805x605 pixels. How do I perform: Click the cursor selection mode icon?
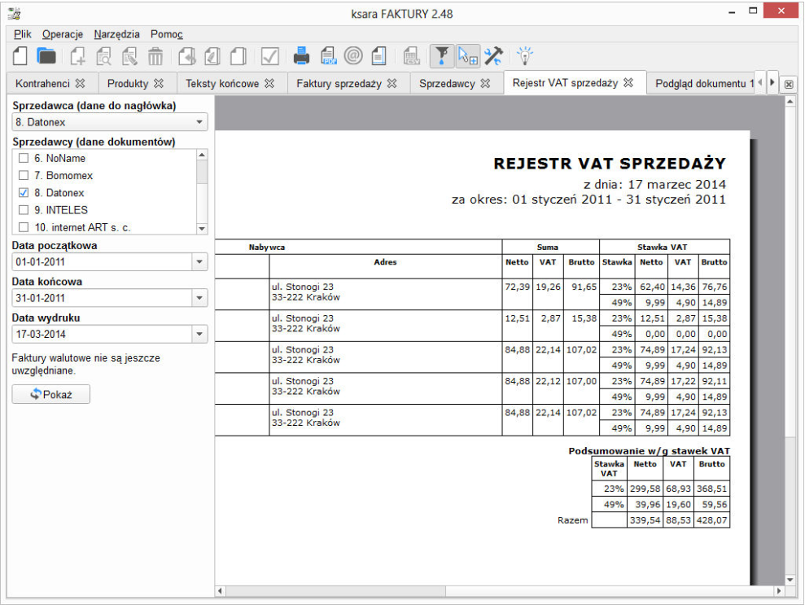pyautogui.click(x=467, y=56)
